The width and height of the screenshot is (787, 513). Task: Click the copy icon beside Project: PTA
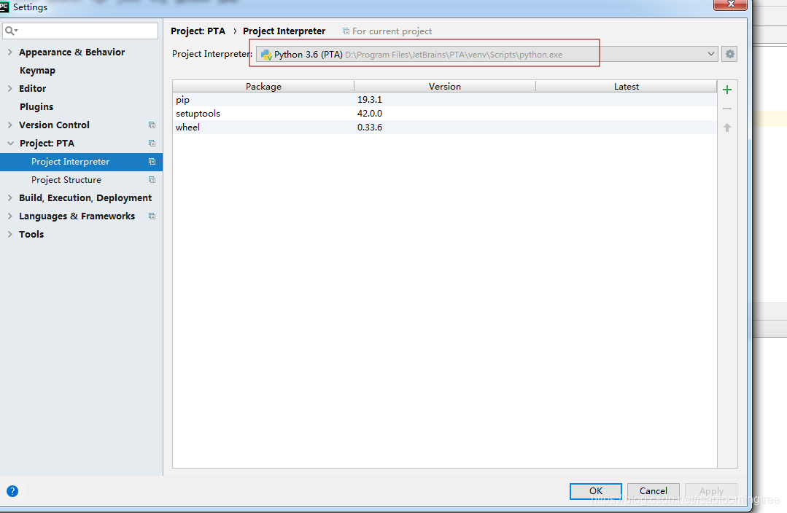152,144
